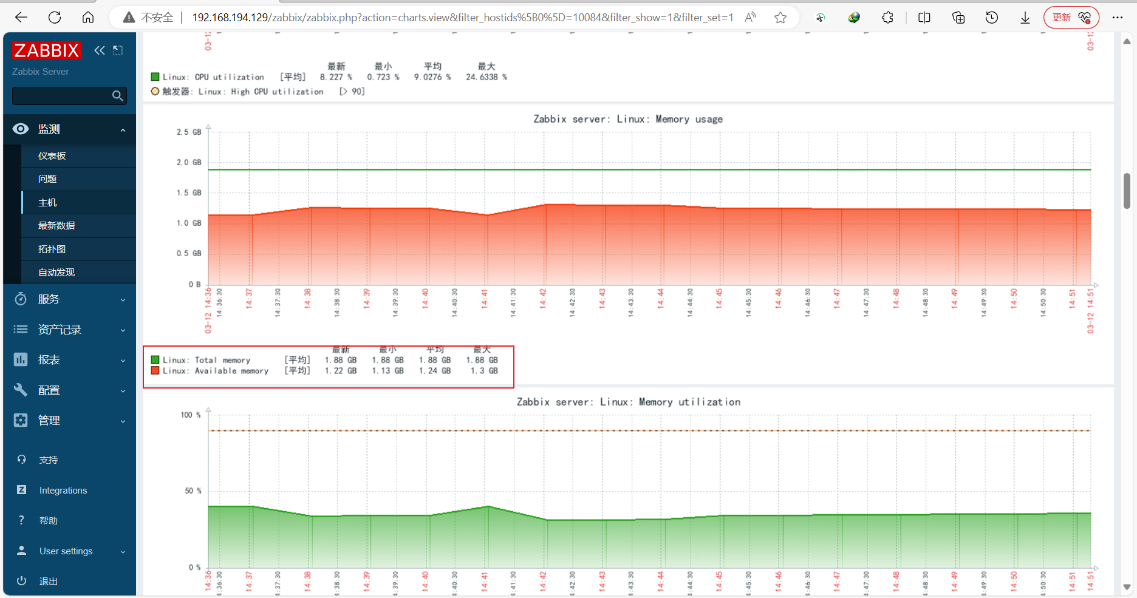Toggle sidebar kiosk/hide icon
Viewport: 1137px width, 598px height.
[118, 50]
